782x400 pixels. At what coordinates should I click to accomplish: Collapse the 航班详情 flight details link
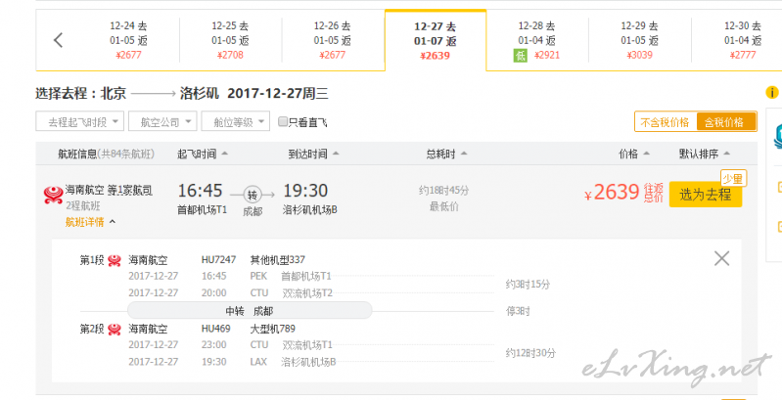coord(90,222)
